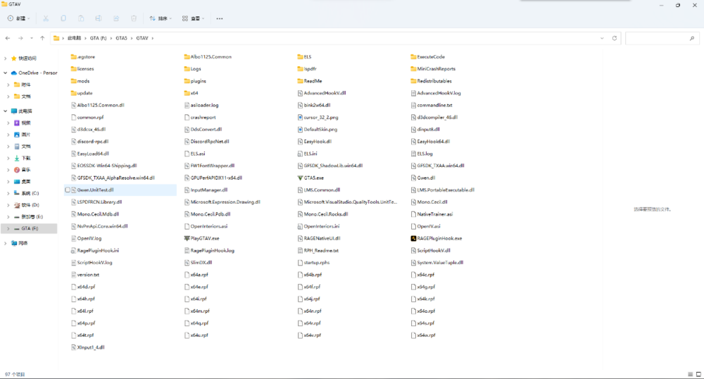This screenshot has width=704, height=379.
Task: Go to This PC in breadcrumb
Action: [74, 38]
